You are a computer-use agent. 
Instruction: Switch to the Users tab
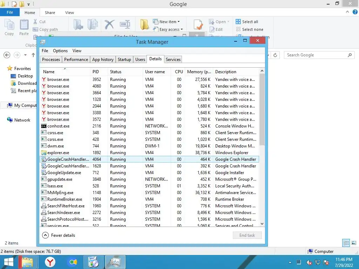[x=140, y=60]
